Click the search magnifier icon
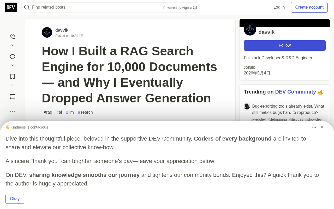This screenshot has width=334, height=209. click(27, 7)
